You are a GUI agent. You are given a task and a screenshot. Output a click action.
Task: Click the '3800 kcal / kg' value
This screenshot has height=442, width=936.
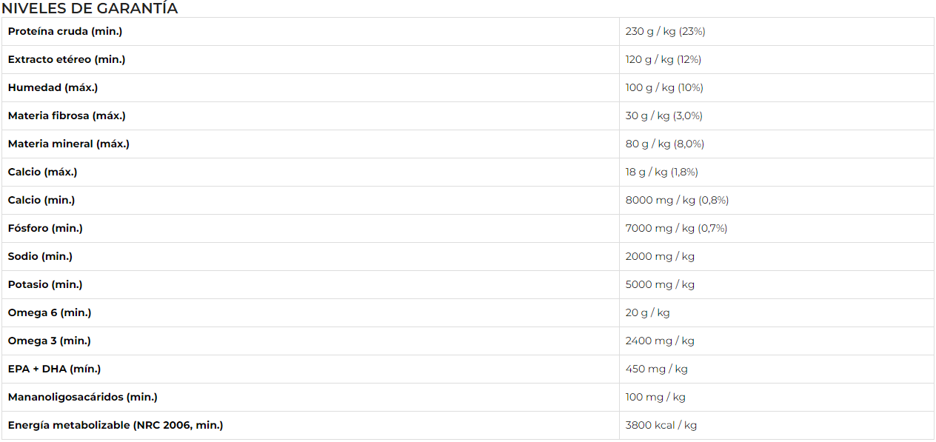tap(661, 425)
